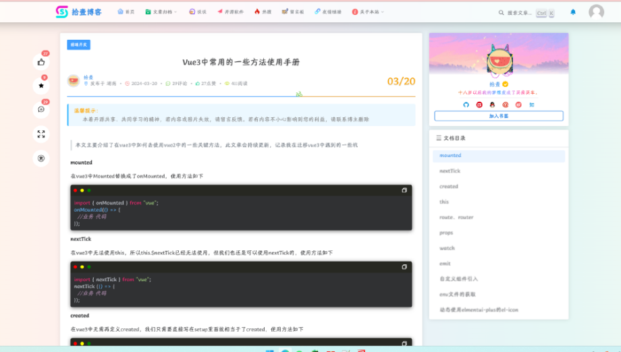Screen dimensions: 621x352
Task: Click the watermelon avatar in profile card
Action: (500, 60)
